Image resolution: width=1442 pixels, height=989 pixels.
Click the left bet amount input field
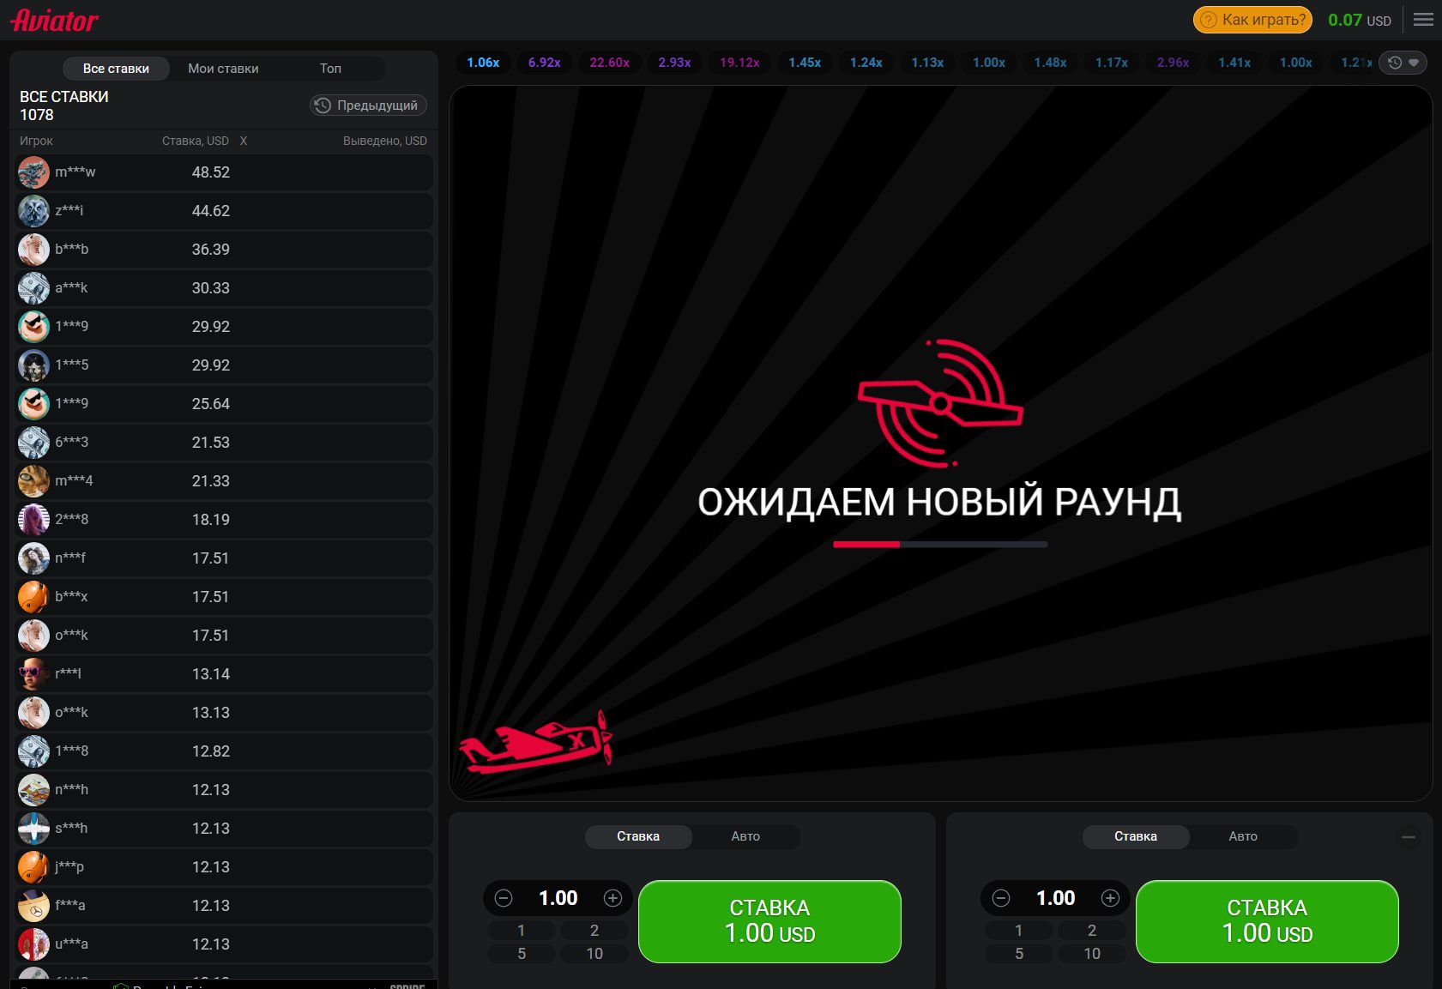[558, 898]
